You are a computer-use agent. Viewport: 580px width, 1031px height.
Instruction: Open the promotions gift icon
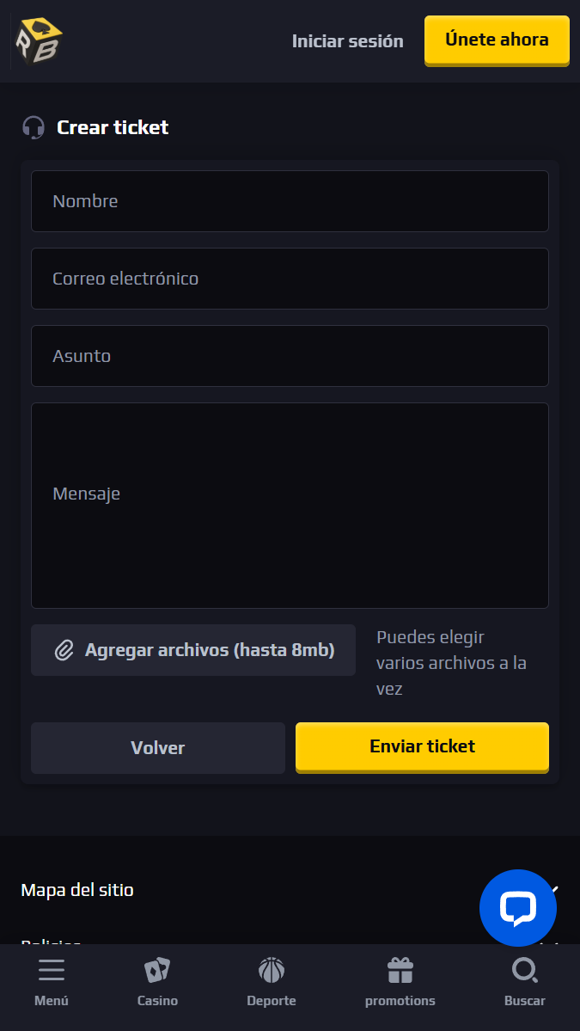(x=400, y=972)
